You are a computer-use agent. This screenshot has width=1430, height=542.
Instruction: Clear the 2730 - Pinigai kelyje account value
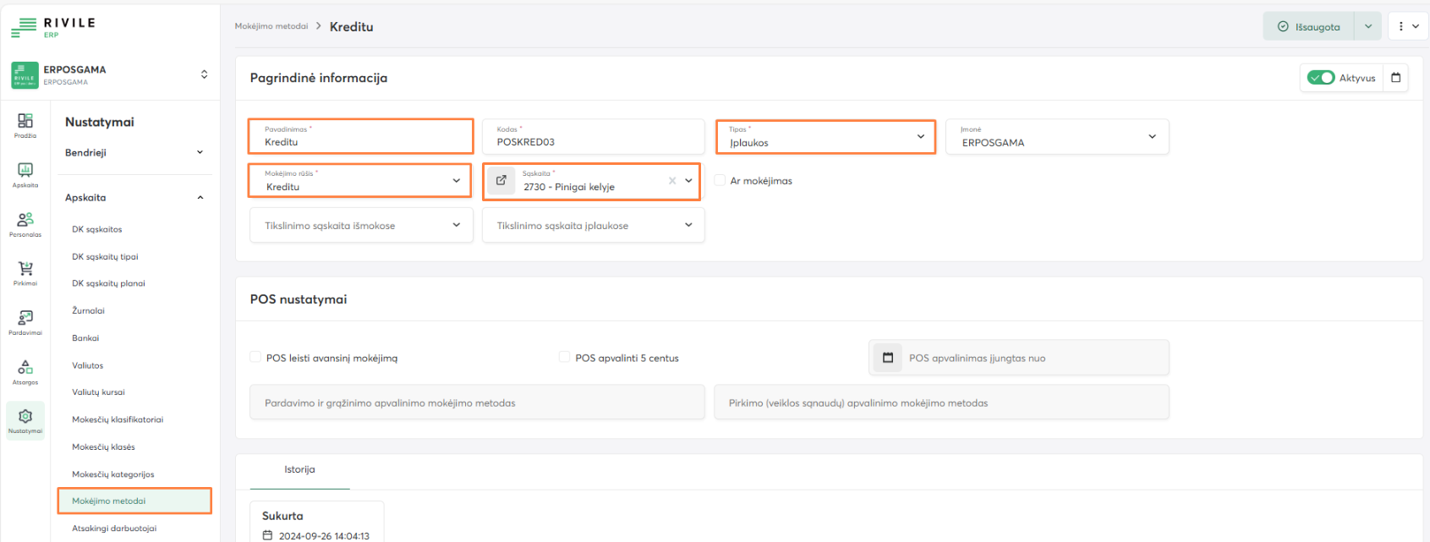tap(672, 181)
